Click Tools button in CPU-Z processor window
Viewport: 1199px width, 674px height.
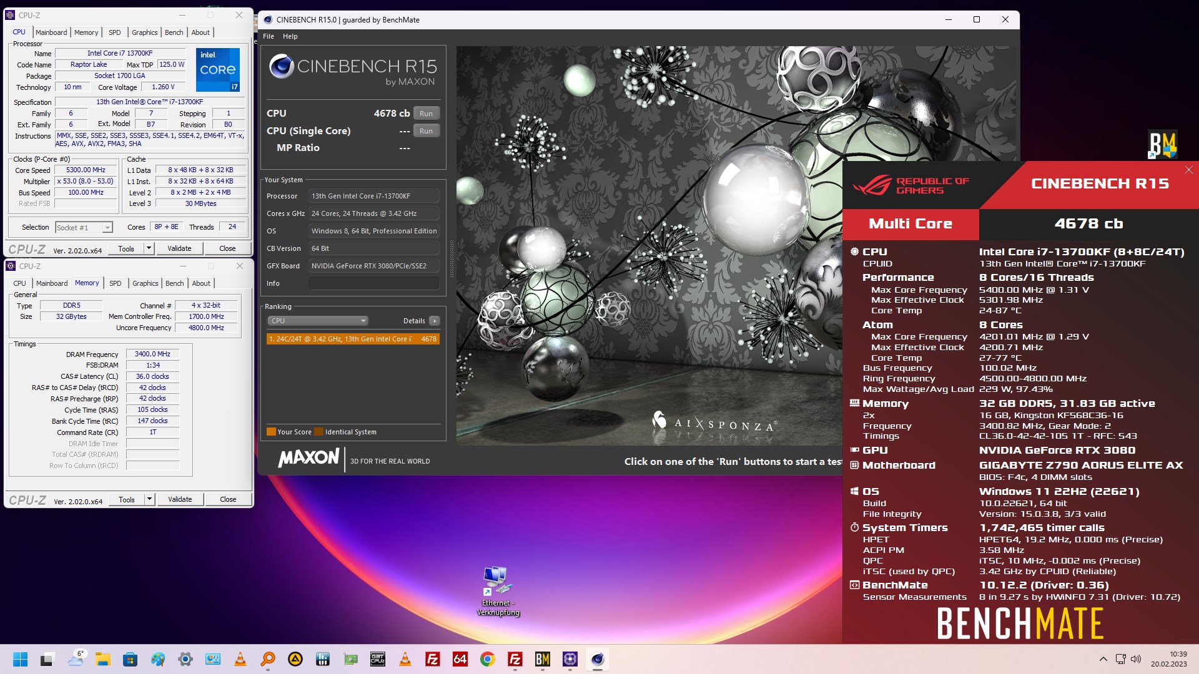click(126, 248)
